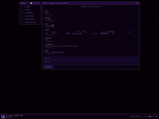Click the 'Tkm Mandy' message text
Viewport: 159px width, 119px height.
48,19
